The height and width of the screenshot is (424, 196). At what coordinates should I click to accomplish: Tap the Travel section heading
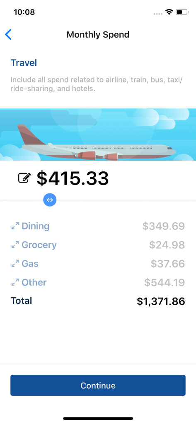tap(24, 63)
